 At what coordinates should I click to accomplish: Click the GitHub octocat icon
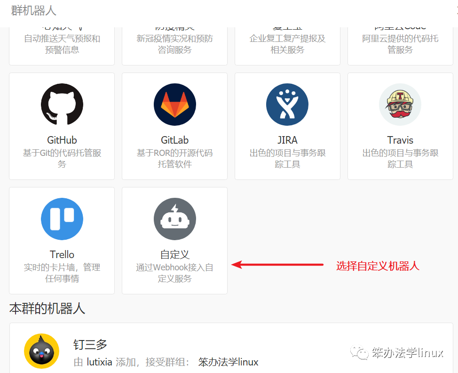coord(62,105)
